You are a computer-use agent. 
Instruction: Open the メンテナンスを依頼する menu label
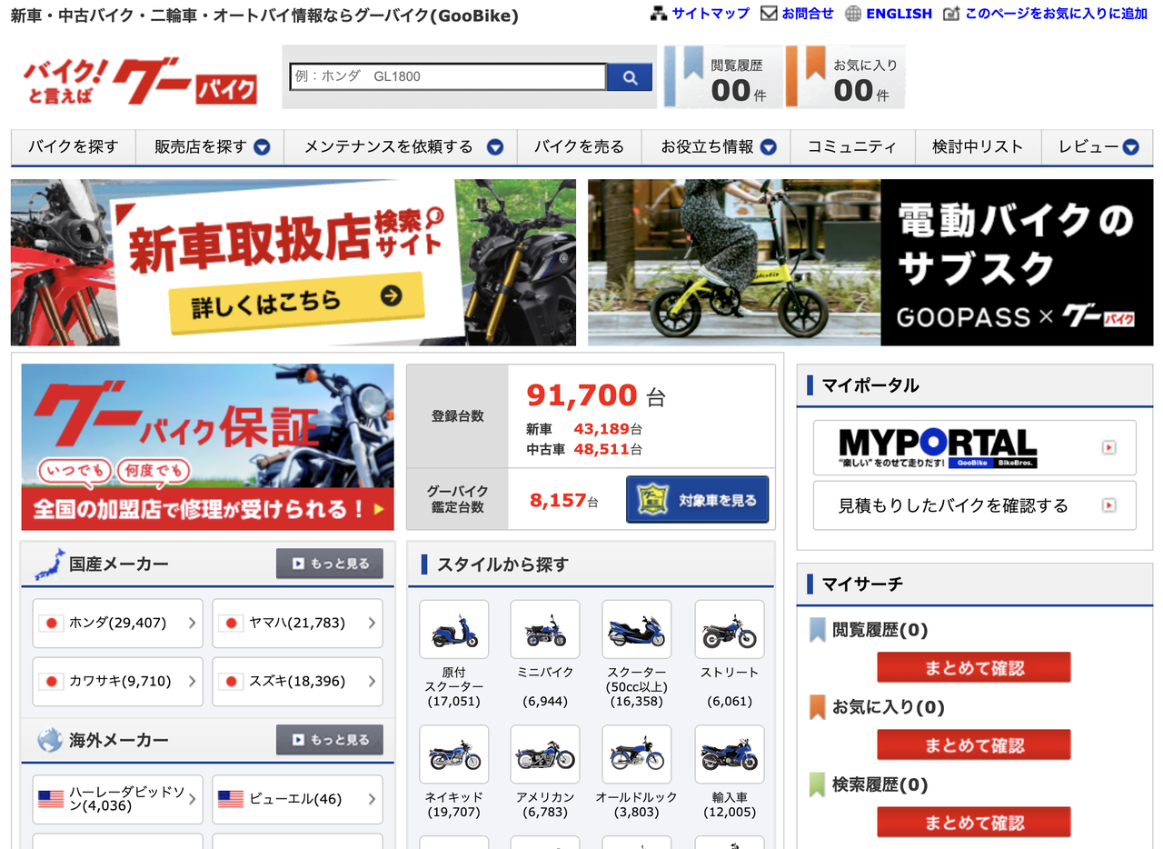[x=389, y=147]
